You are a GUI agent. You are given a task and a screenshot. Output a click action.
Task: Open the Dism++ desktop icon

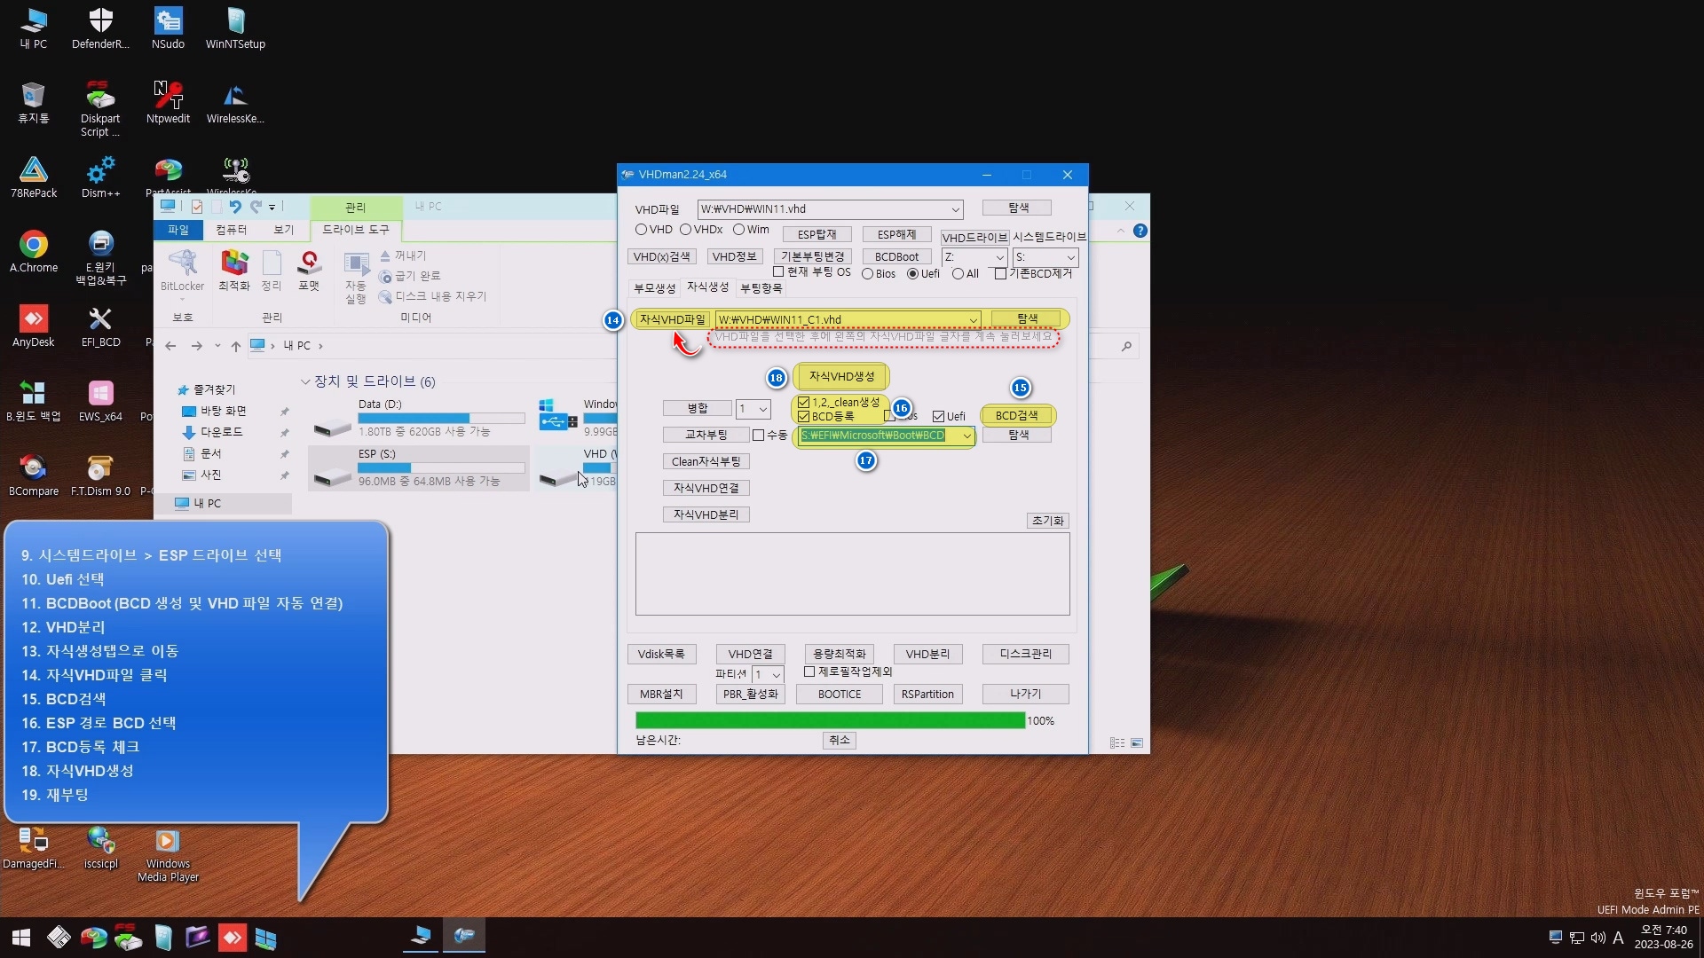(100, 176)
